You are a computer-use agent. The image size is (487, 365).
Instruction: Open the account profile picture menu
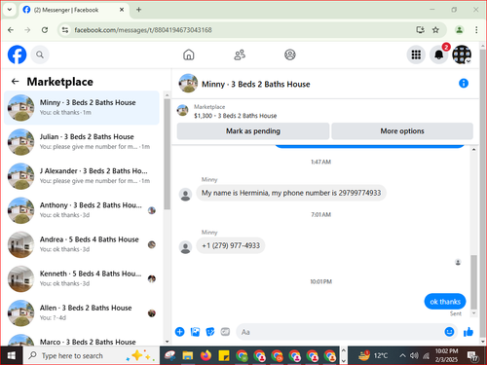click(462, 55)
